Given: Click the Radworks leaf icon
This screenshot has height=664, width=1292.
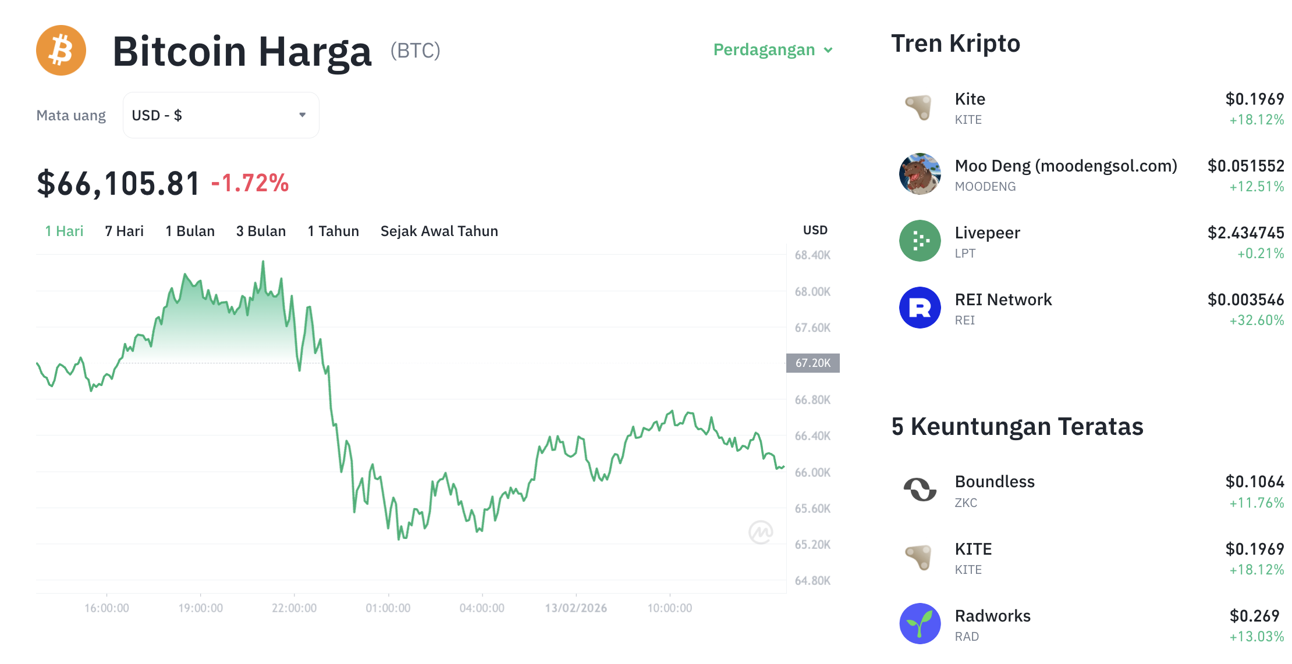Looking at the screenshot, I should [920, 623].
